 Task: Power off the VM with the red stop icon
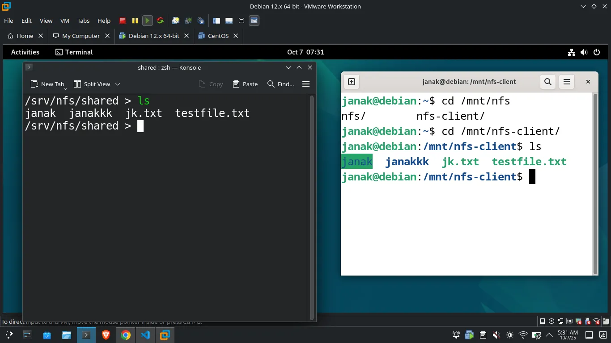click(123, 21)
